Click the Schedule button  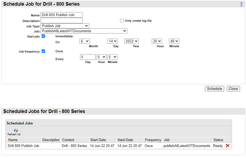point(215,89)
